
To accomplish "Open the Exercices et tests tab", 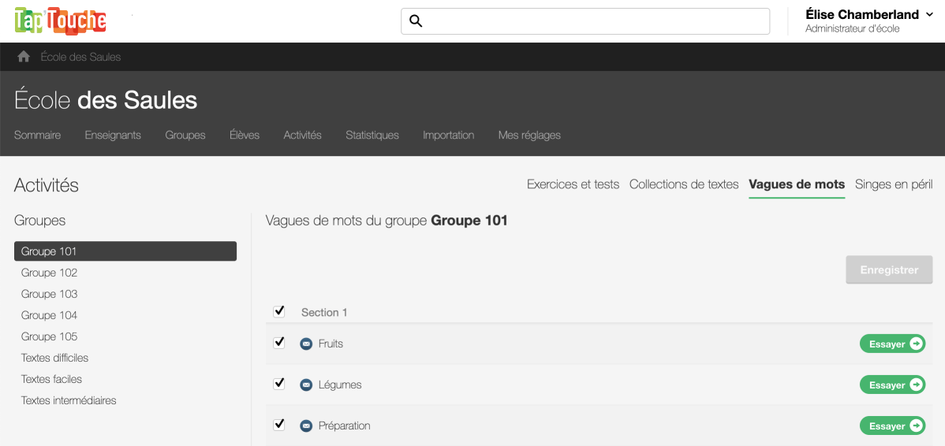I will [573, 184].
